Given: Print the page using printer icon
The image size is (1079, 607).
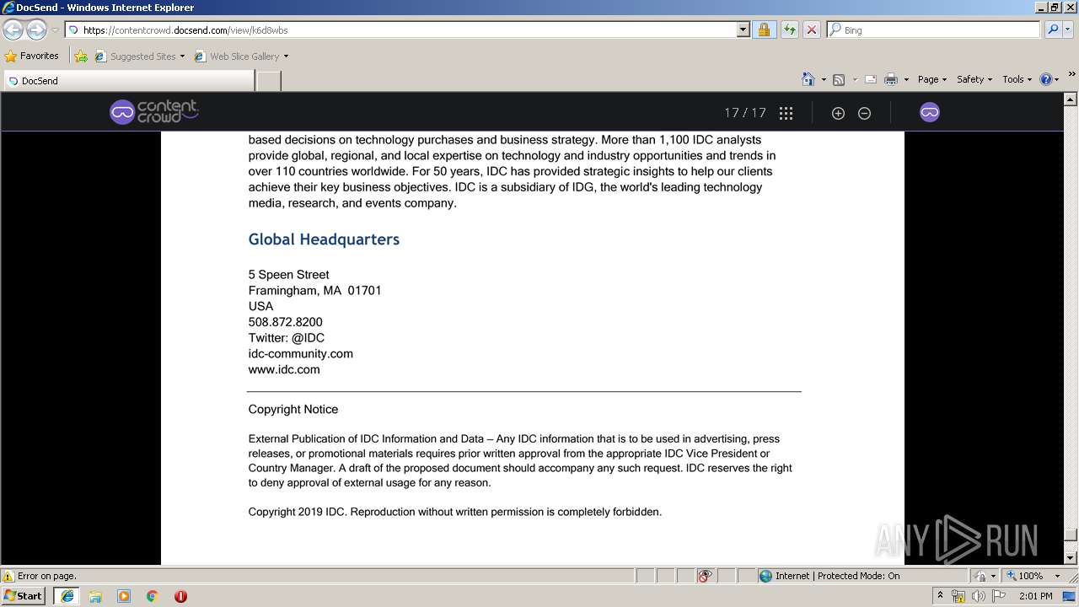Looking at the screenshot, I should pos(890,79).
